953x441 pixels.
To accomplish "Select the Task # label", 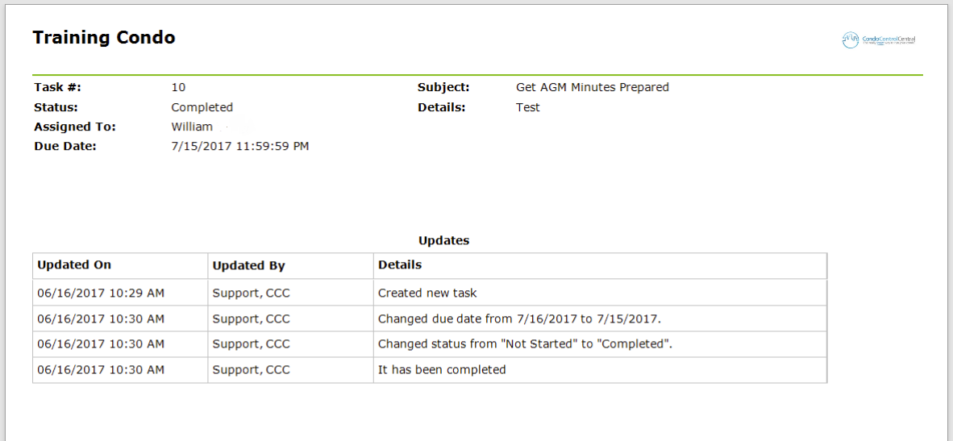I will [58, 87].
